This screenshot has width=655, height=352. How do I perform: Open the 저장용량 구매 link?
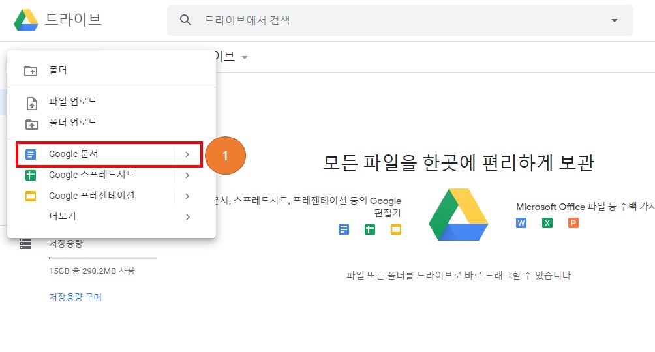75,297
